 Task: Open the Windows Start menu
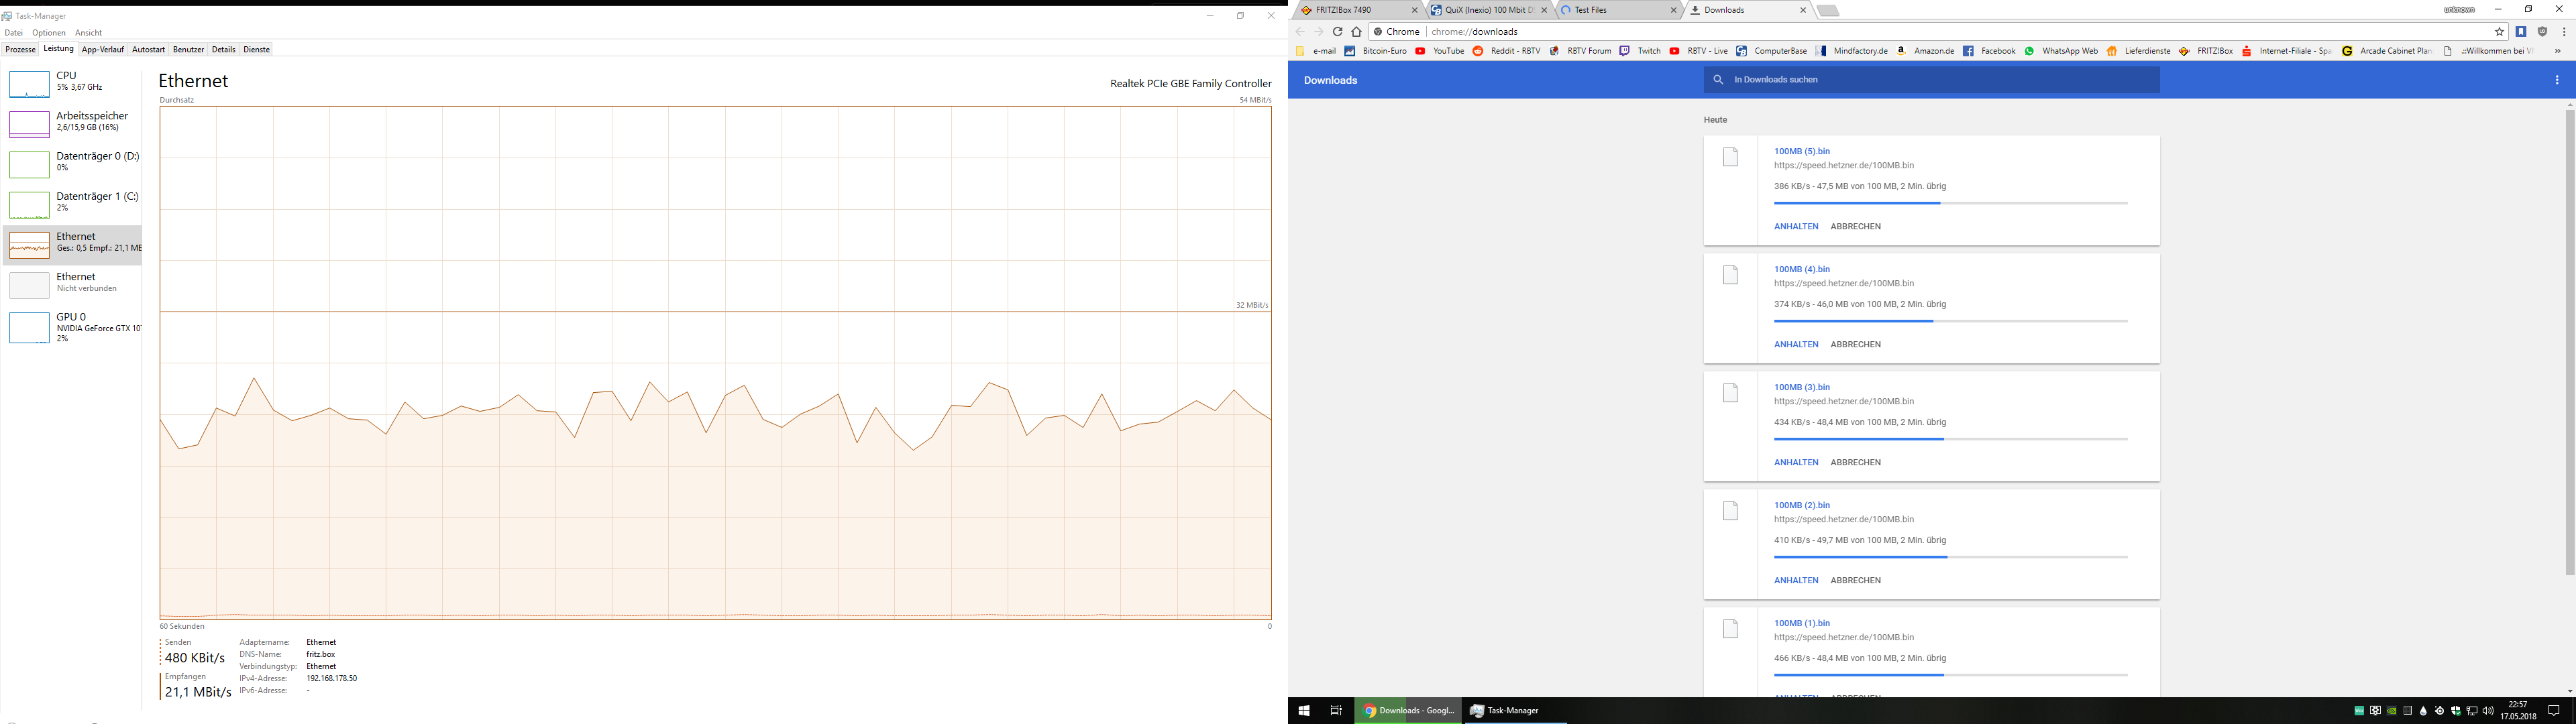(1304, 711)
